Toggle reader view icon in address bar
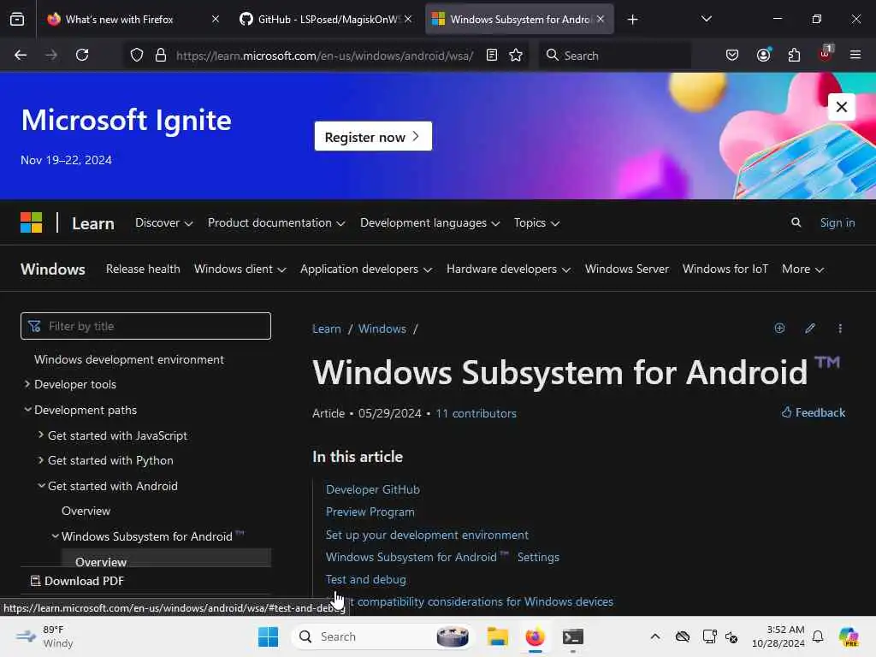 point(492,55)
